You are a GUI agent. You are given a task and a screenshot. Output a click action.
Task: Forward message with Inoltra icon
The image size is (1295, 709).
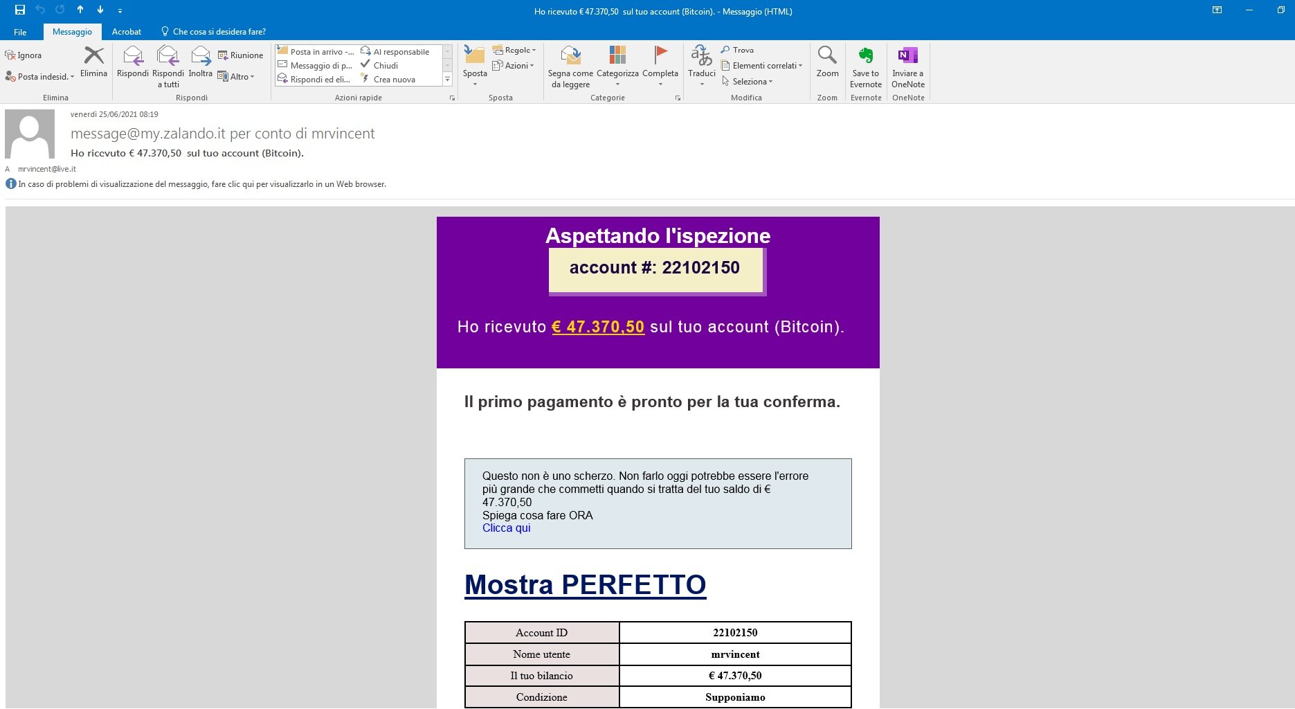201,56
